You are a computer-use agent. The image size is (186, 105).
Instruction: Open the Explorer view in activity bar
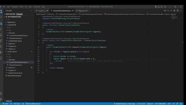point(1,12)
